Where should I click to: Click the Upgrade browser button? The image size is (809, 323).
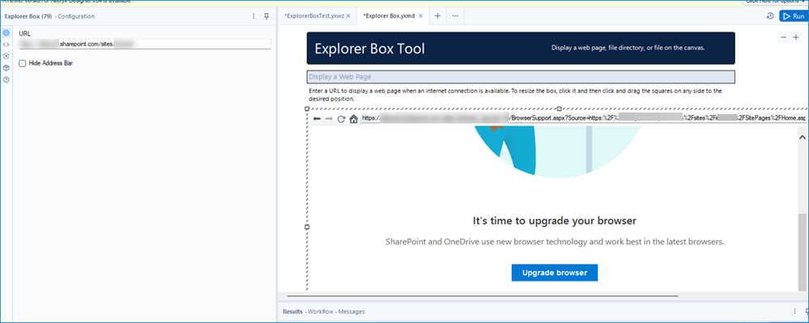(555, 273)
